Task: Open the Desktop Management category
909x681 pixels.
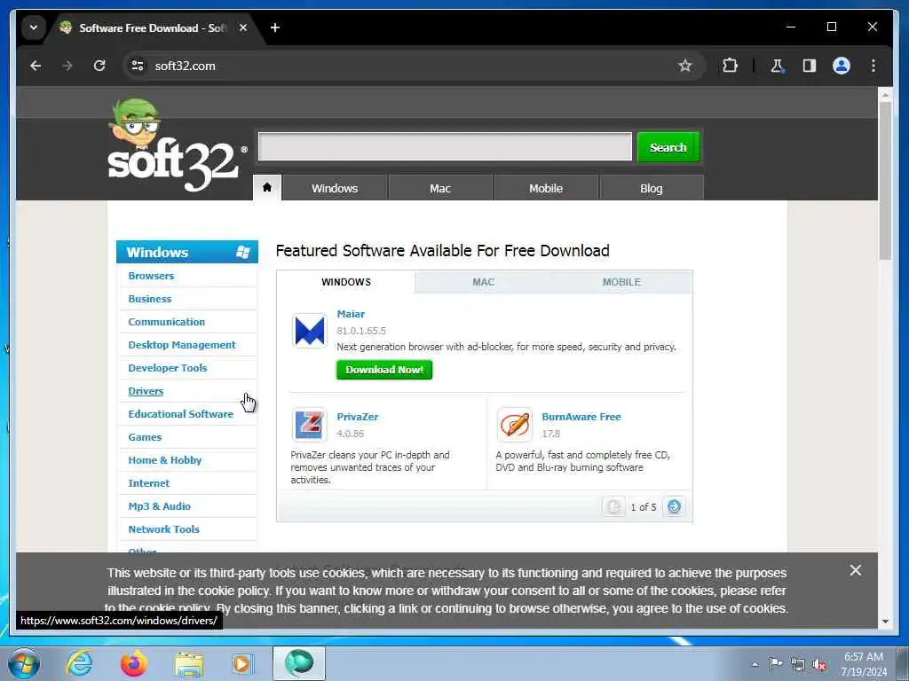Action: pyautogui.click(x=181, y=345)
